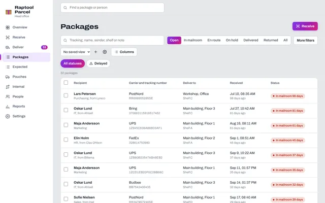Screen dimensions: 325x203
Task: Click the People icon in sidebar
Action: coord(8,96)
